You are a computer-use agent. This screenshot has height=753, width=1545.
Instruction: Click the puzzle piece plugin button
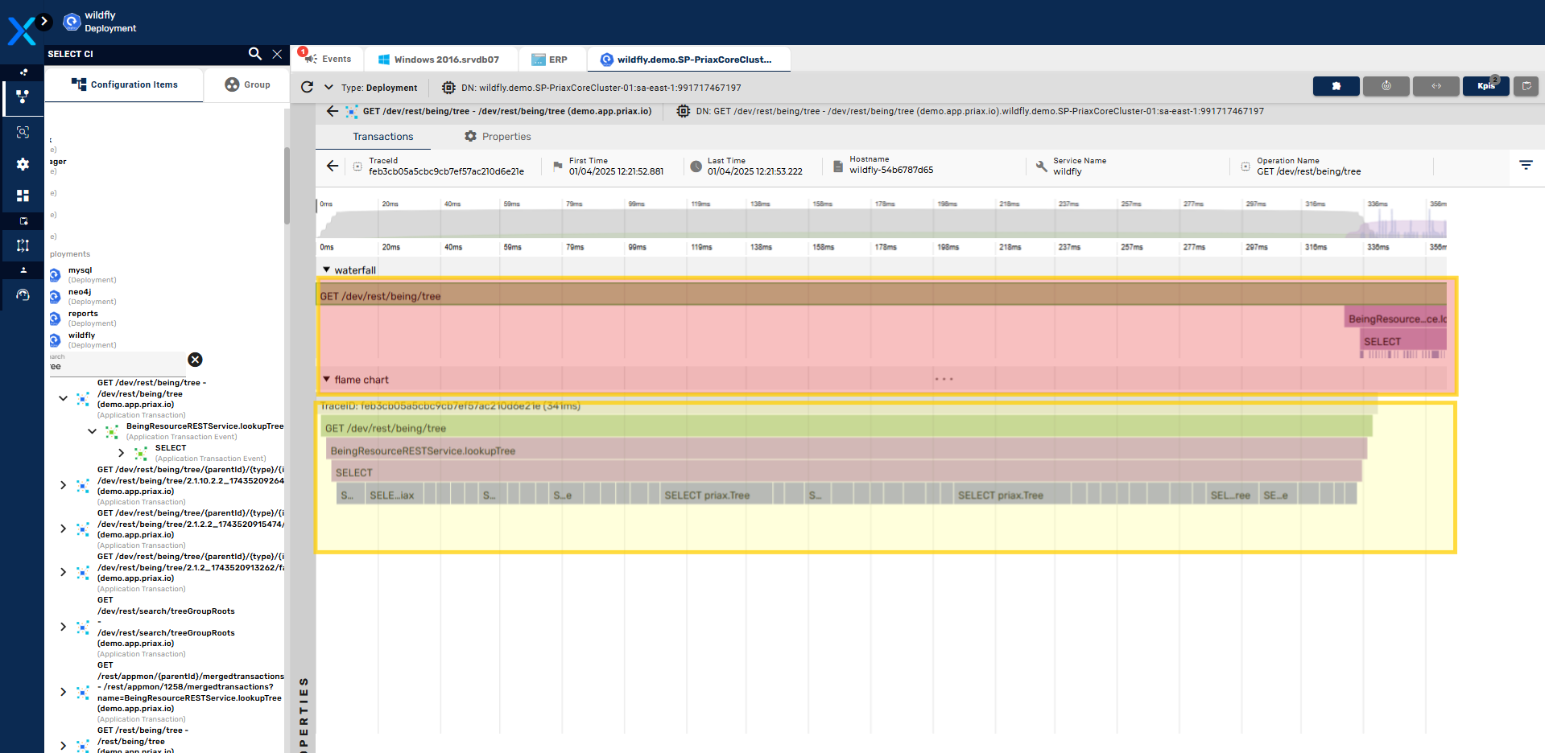[x=1336, y=86]
